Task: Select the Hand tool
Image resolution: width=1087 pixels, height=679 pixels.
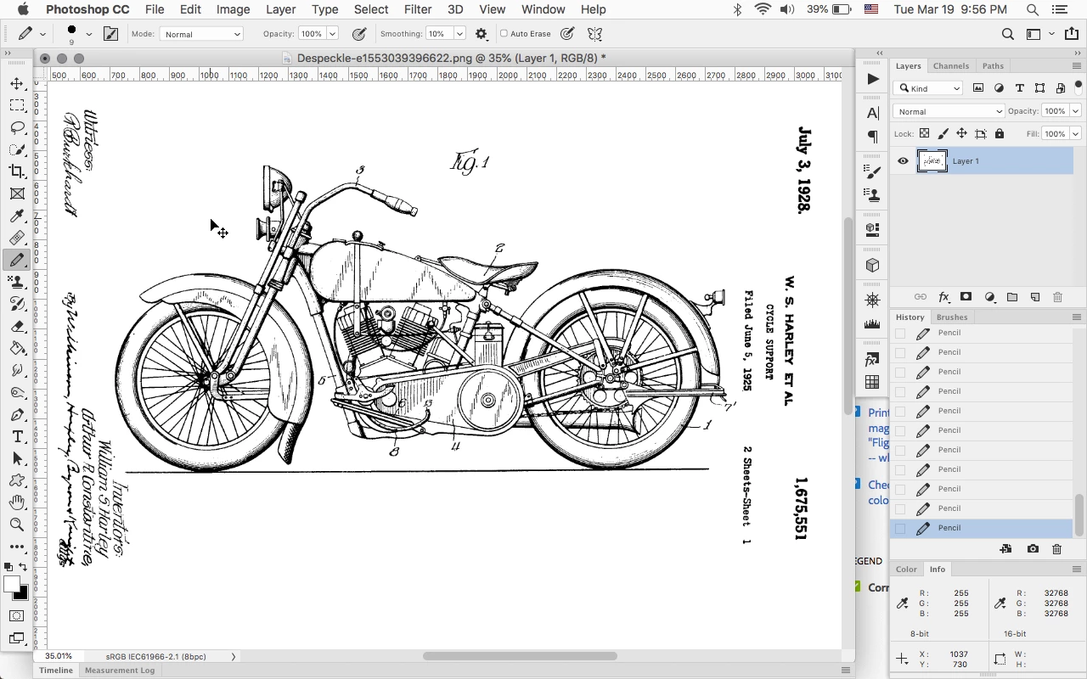Action: (17, 502)
